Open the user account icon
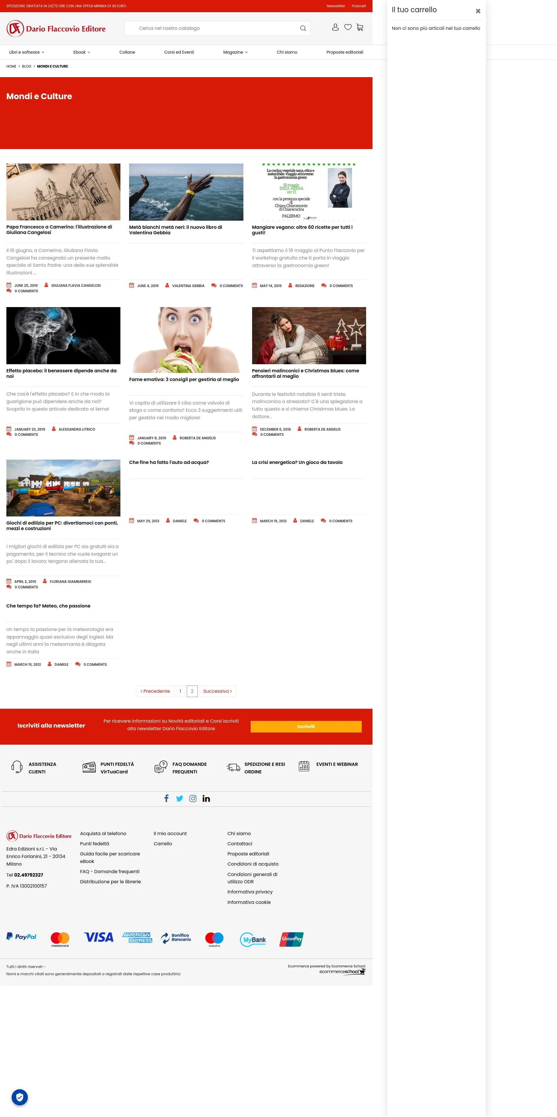 [x=335, y=27]
